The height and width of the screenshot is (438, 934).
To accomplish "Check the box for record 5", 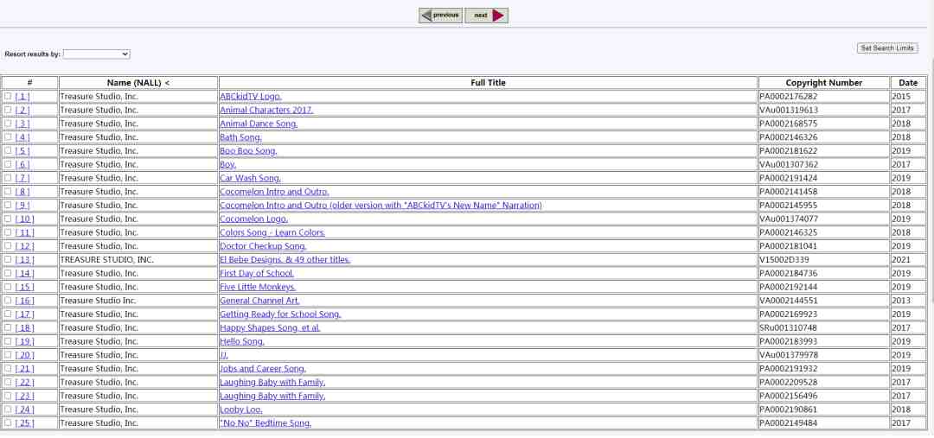I will 8,150.
